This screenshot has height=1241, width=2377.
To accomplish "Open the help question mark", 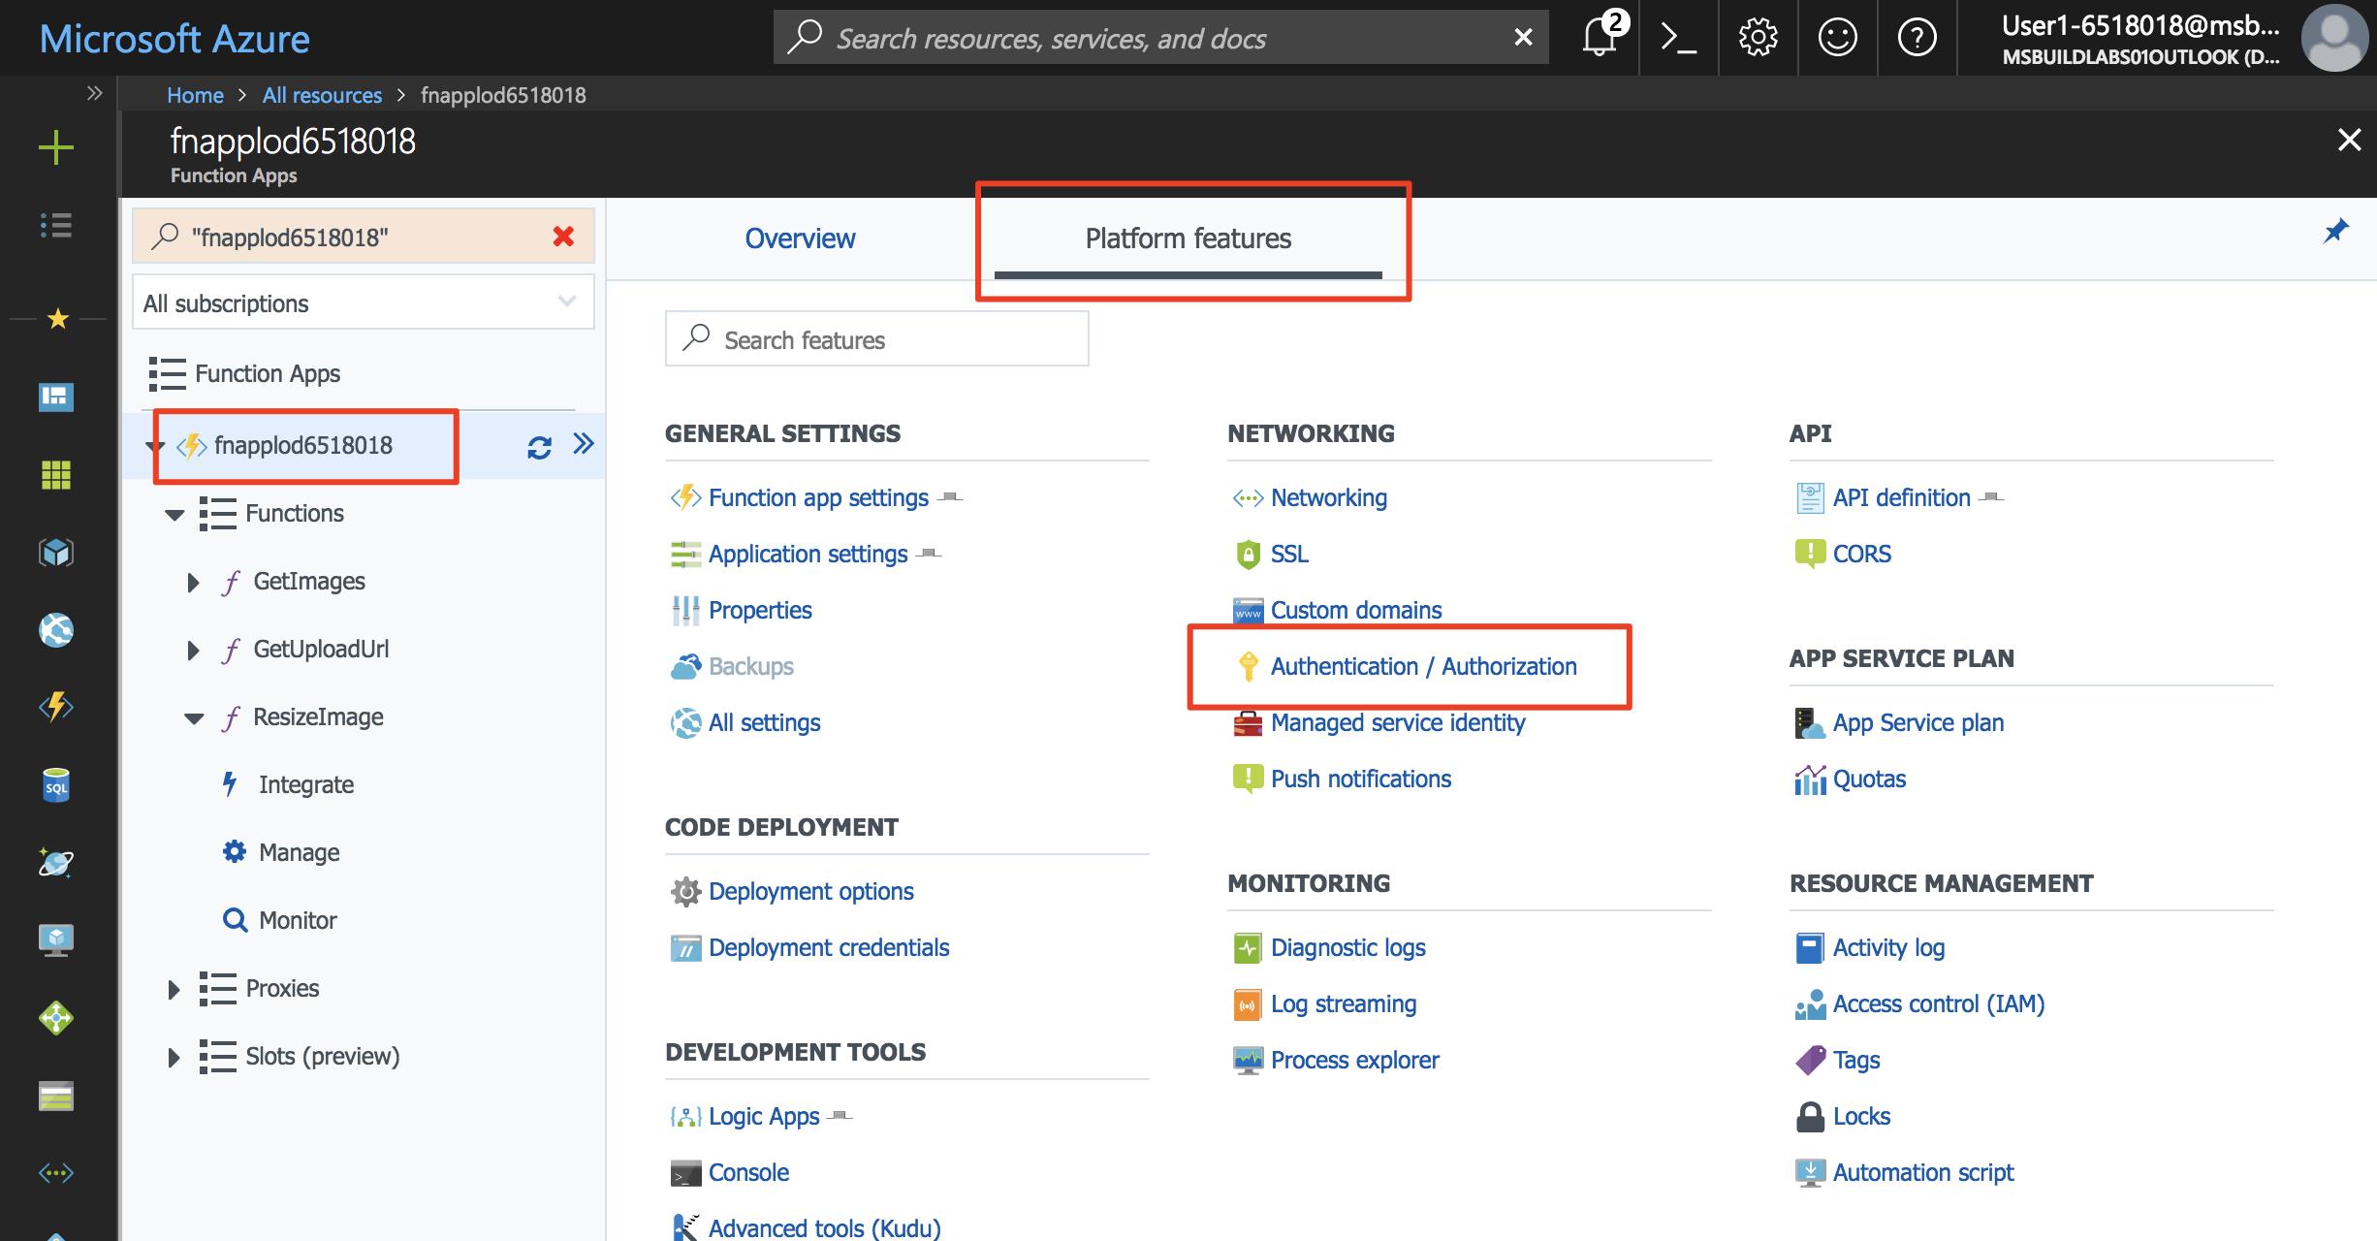I will [x=1917, y=38].
